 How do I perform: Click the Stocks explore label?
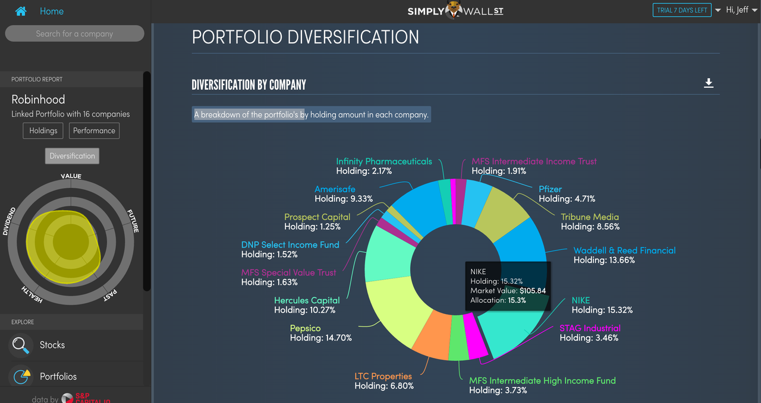[52, 345]
